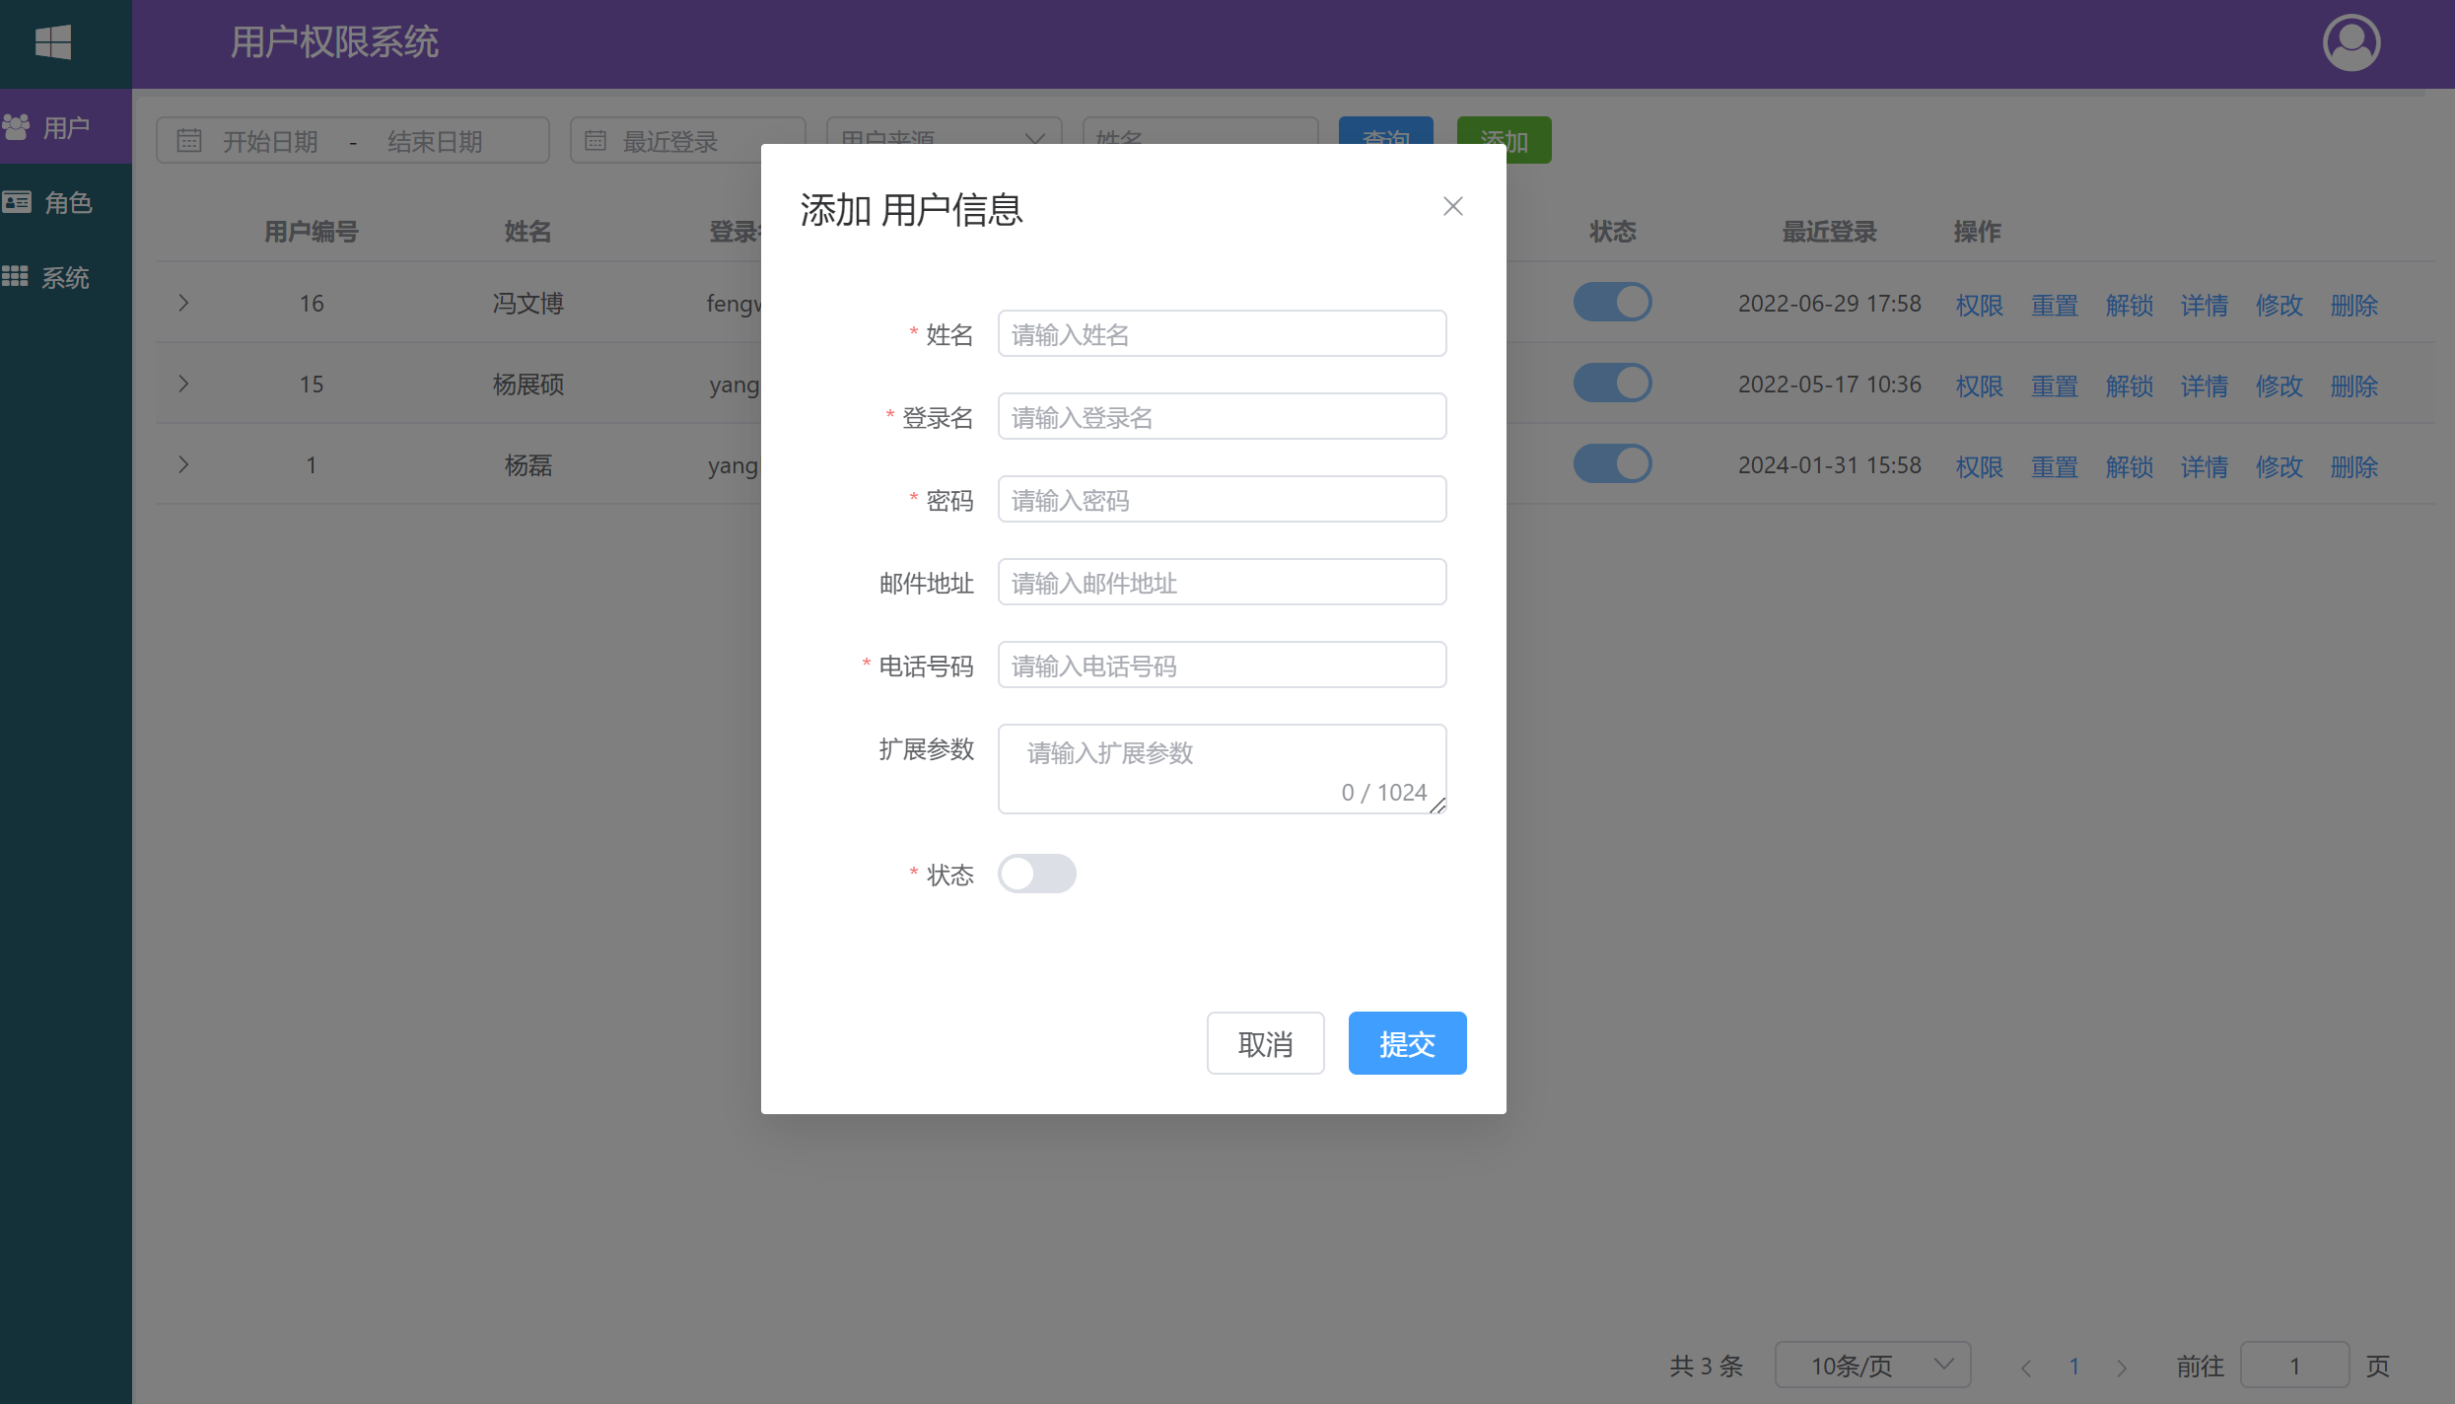Click the name cell 杨展硕
The image size is (2455, 1404).
(527, 384)
